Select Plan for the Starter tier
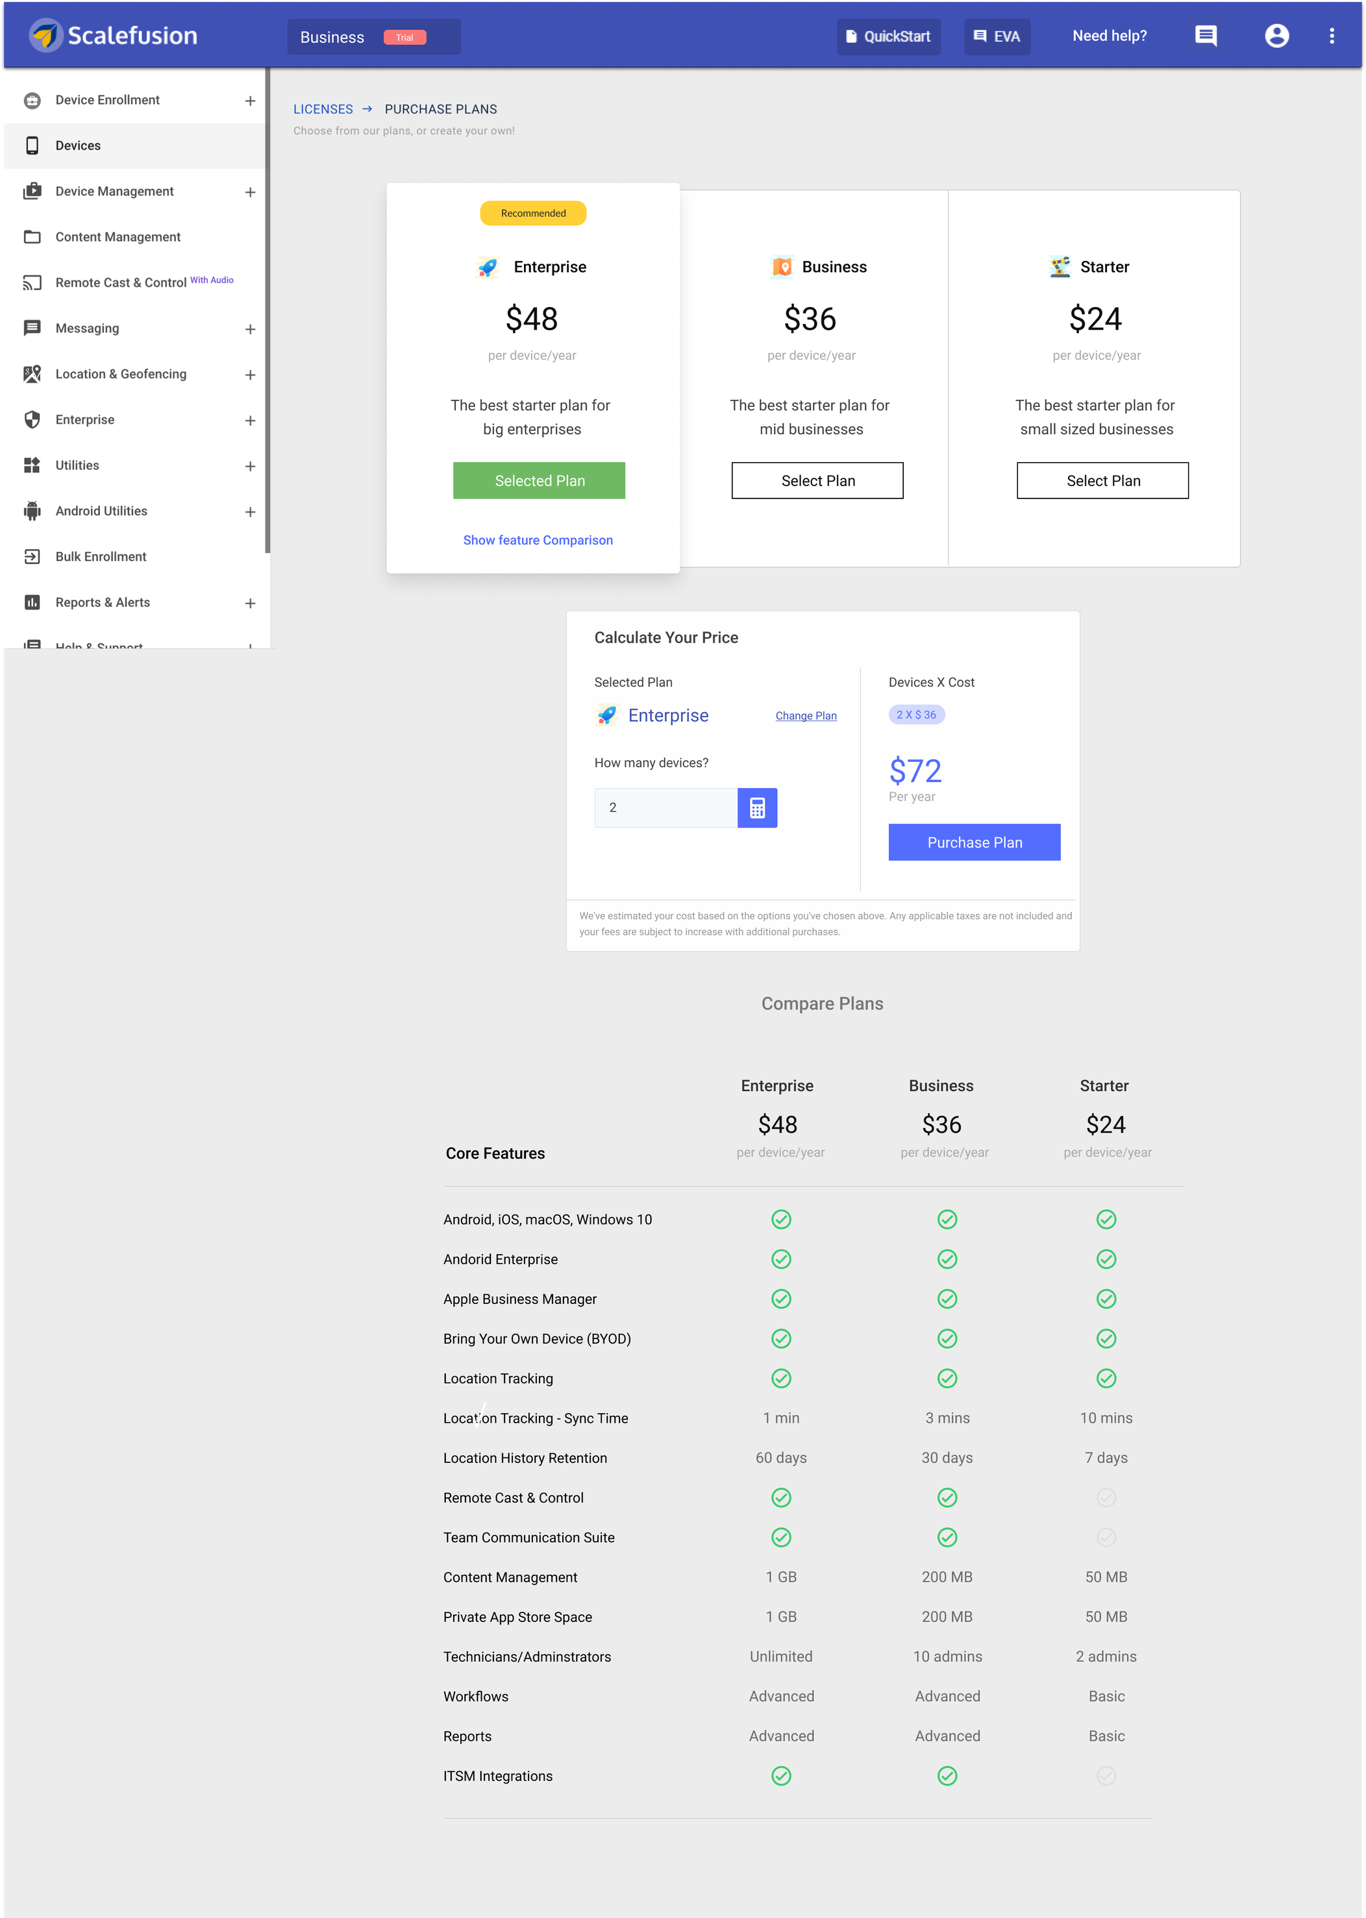 [x=1102, y=480]
